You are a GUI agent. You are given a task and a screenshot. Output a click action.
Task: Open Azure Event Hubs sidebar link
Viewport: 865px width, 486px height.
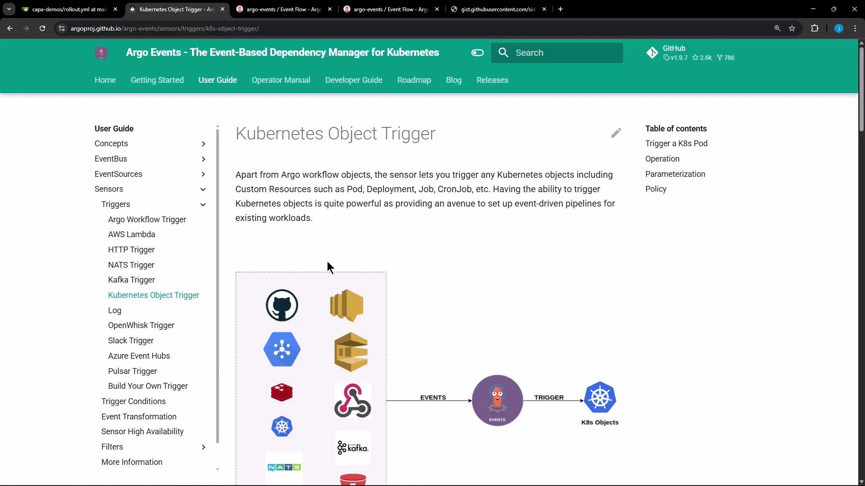tap(139, 356)
